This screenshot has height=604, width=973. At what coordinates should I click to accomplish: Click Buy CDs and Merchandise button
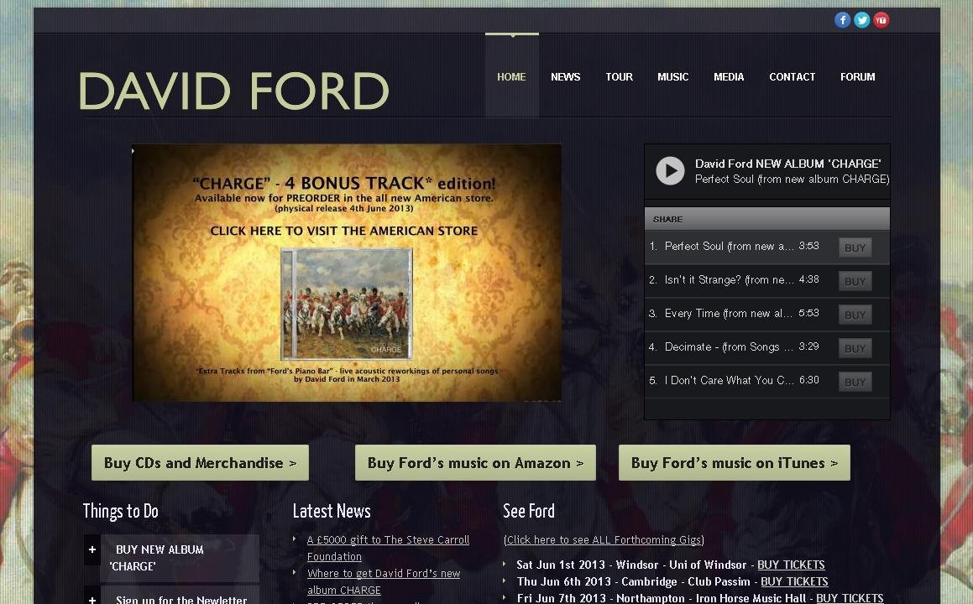point(200,462)
